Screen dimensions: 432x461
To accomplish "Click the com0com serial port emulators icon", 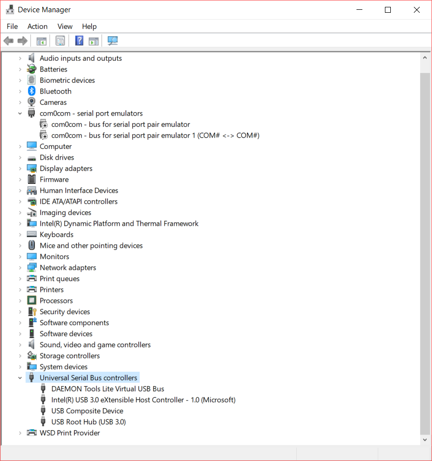I will pyautogui.click(x=31, y=113).
